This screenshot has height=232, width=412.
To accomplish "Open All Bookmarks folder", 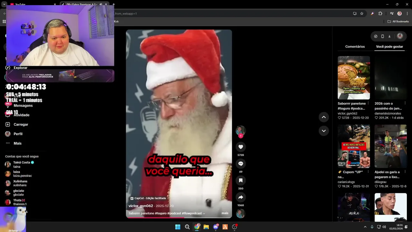I will (398, 22).
